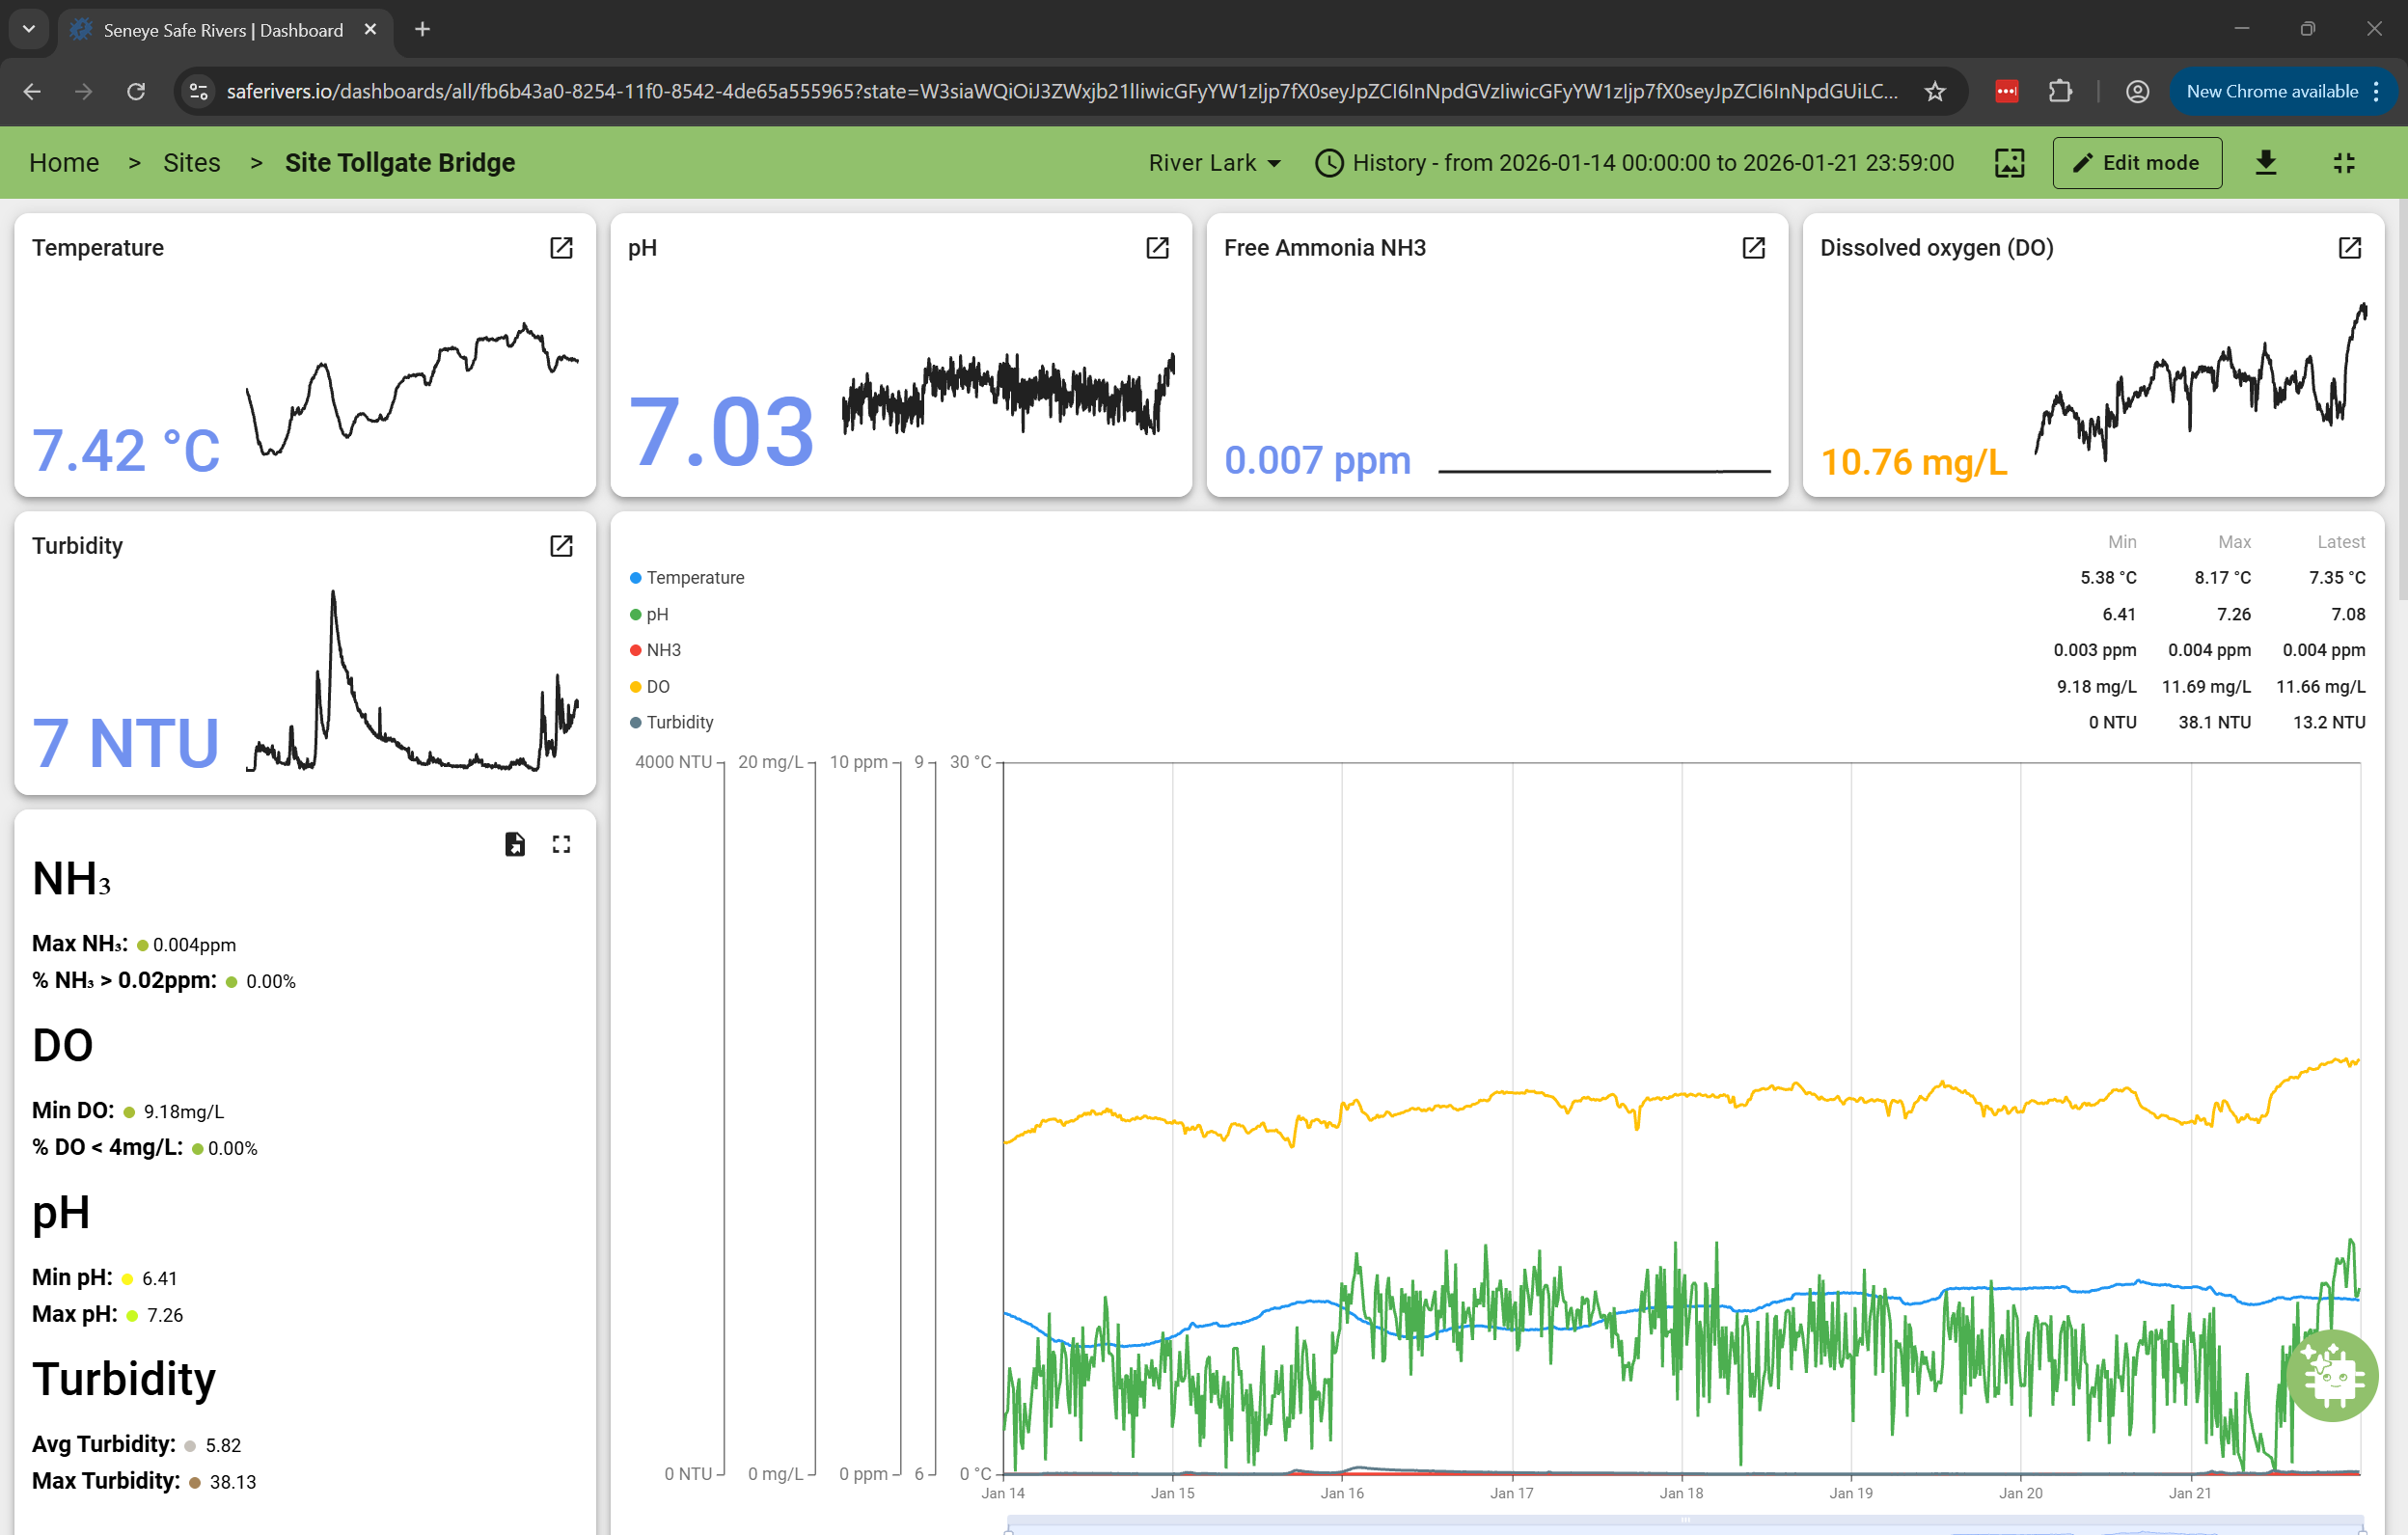Open pH widget expand icon

click(1157, 248)
